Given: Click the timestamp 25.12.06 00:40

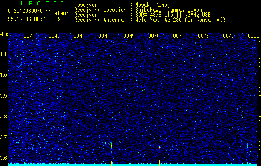Looking at the screenshot, I should 28,20.
